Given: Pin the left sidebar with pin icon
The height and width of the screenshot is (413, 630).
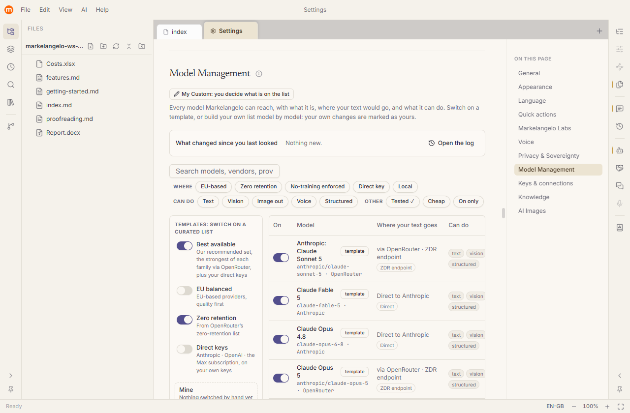Looking at the screenshot, I should click(11, 389).
